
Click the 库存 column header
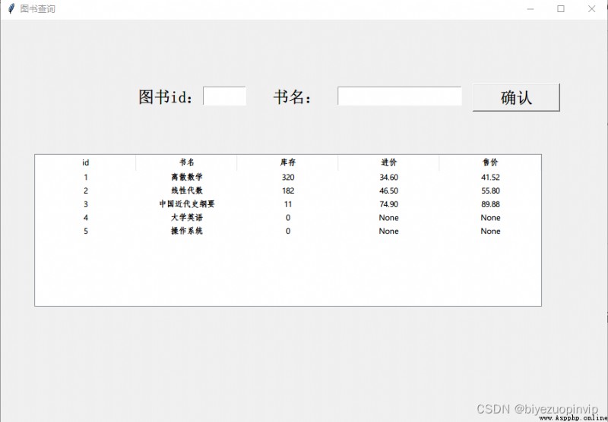288,162
